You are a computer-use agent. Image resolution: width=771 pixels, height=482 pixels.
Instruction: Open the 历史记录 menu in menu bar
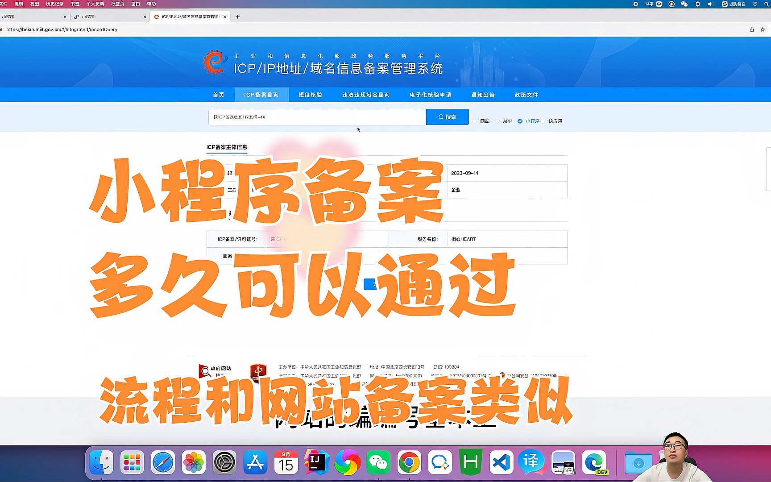(x=54, y=4)
